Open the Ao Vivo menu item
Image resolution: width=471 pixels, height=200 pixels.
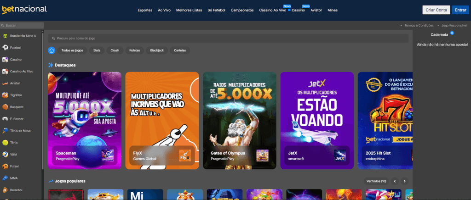(164, 10)
